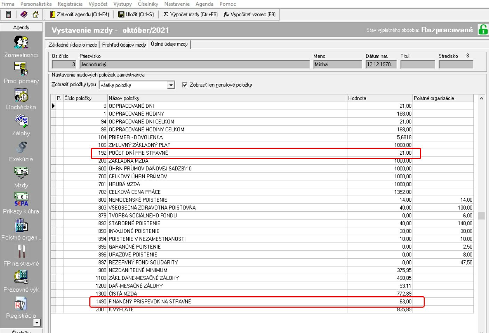The width and height of the screenshot is (489, 333).
Task: Open the Číselníky menu
Action: [x=148, y=4]
